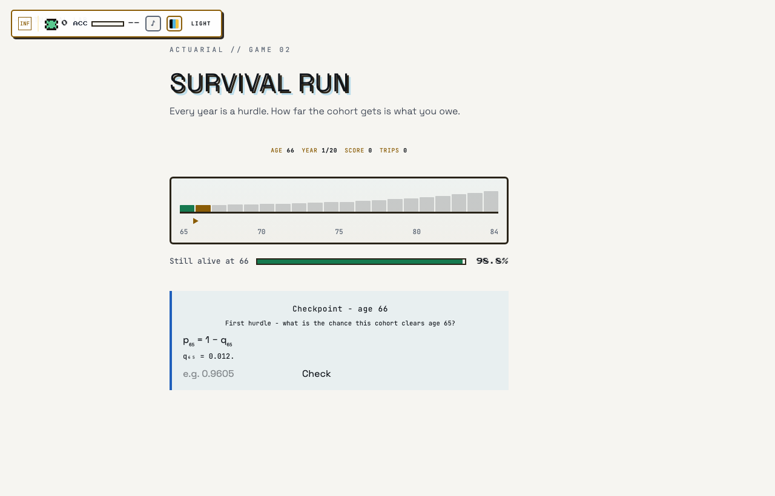Click the green survival progress bar
Screen dimensions: 775x496
[361, 262]
